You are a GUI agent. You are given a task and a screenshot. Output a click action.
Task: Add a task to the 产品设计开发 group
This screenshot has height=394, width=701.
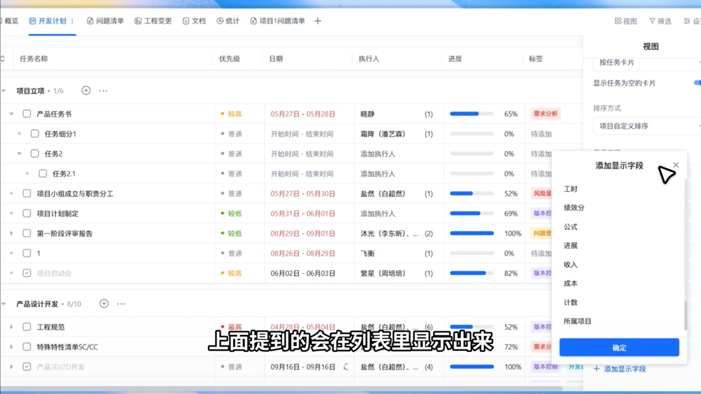pyautogui.click(x=104, y=304)
